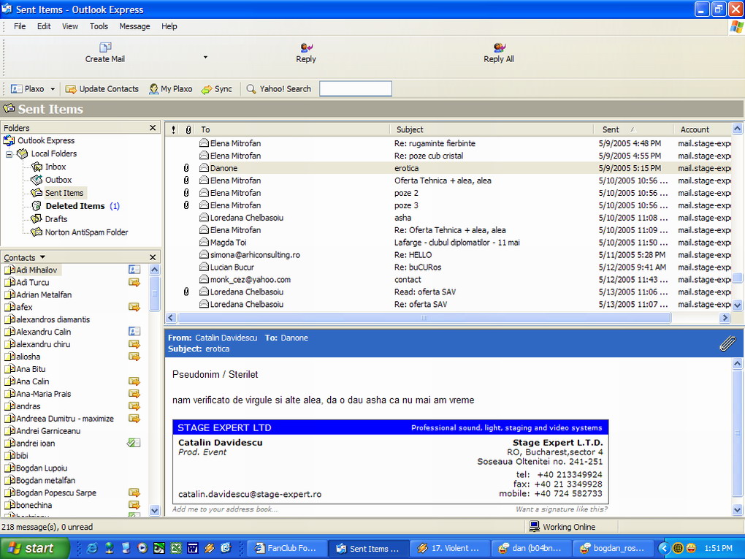
Task: Open My Plaxo
Action: (x=171, y=89)
